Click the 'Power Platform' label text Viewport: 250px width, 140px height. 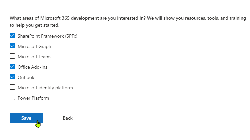33,98
